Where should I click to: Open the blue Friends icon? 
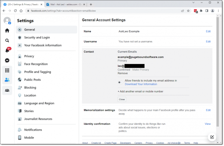pos(7,80)
